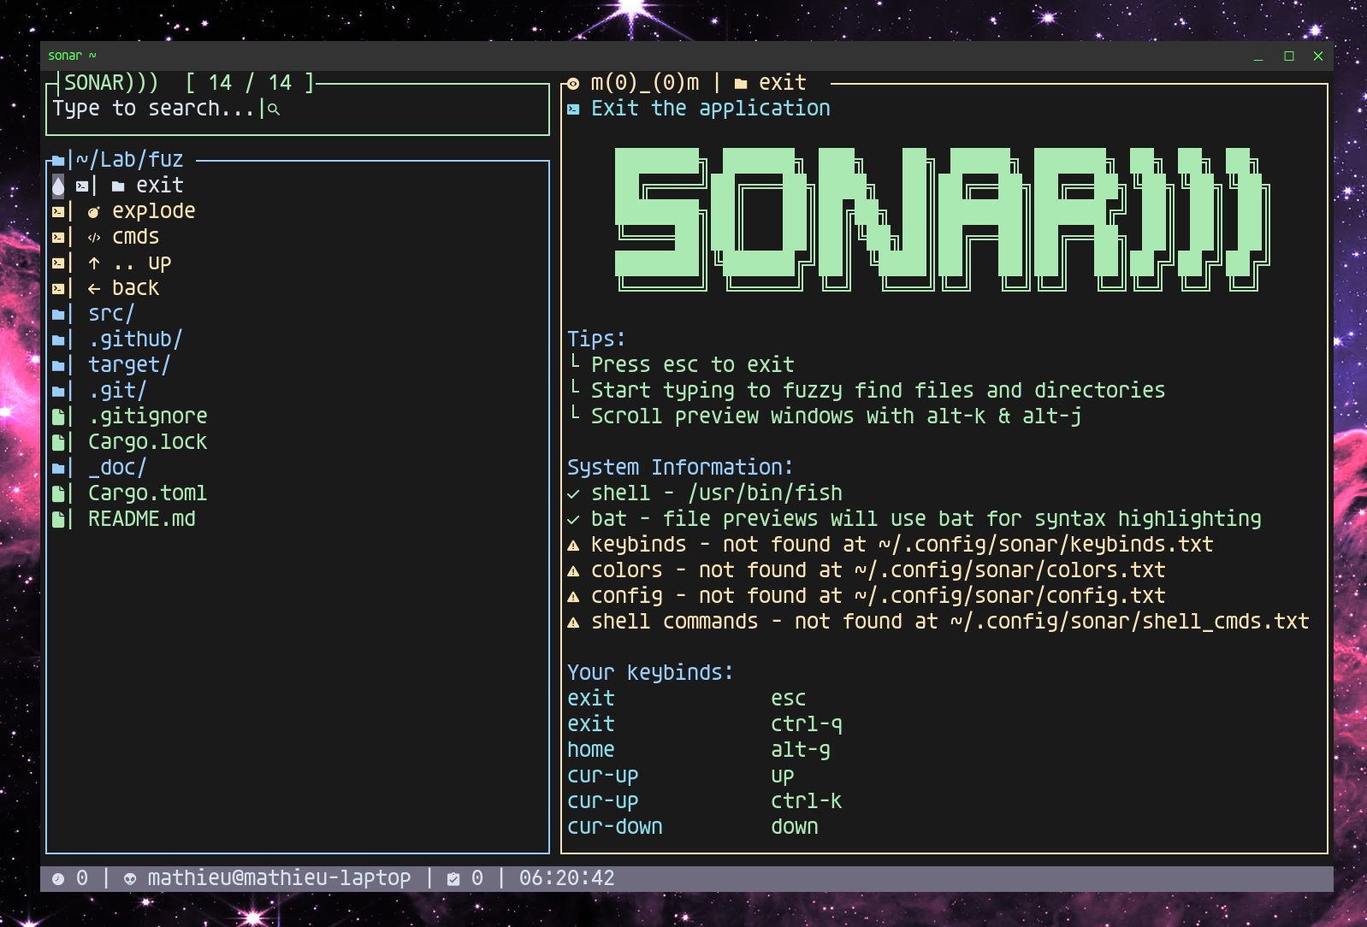Click the user icon before 'mathieu@mathieu-laptop'
The width and height of the screenshot is (1367, 927).
(130, 879)
